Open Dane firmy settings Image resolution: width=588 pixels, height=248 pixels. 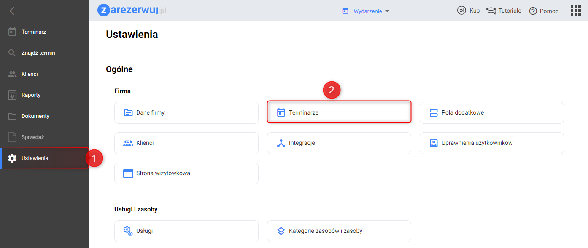[x=186, y=113]
